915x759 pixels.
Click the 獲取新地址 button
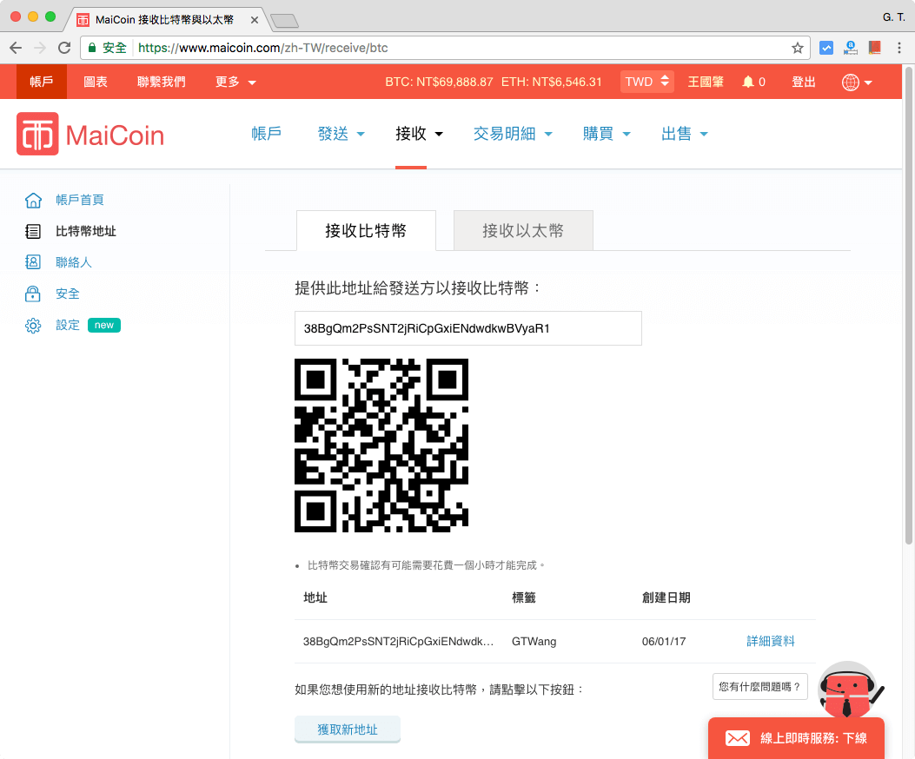click(x=347, y=730)
